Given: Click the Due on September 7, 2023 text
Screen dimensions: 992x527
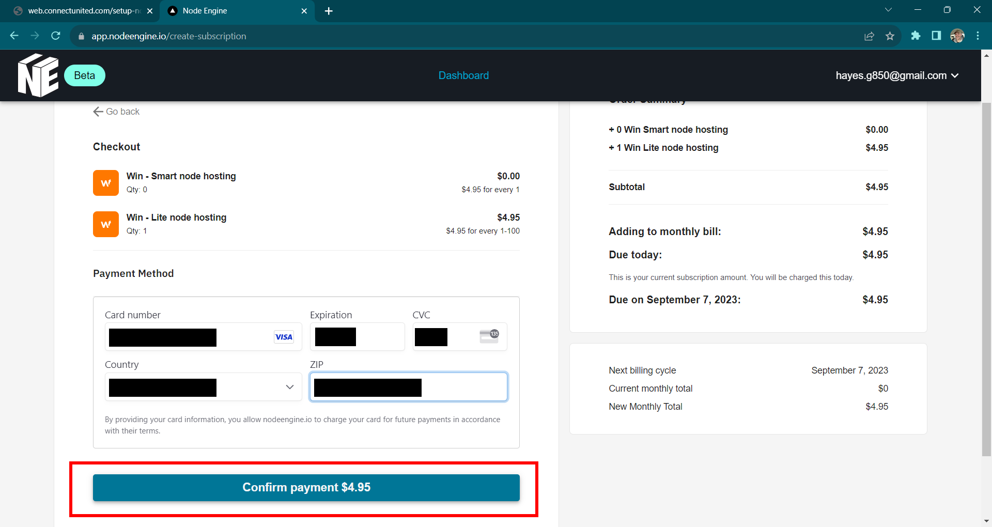Looking at the screenshot, I should click(x=675, y=300).
